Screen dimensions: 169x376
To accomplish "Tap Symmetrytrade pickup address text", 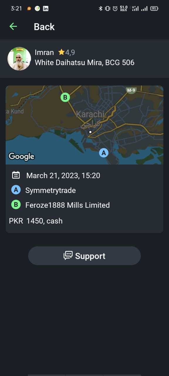I will pos(50,190).
